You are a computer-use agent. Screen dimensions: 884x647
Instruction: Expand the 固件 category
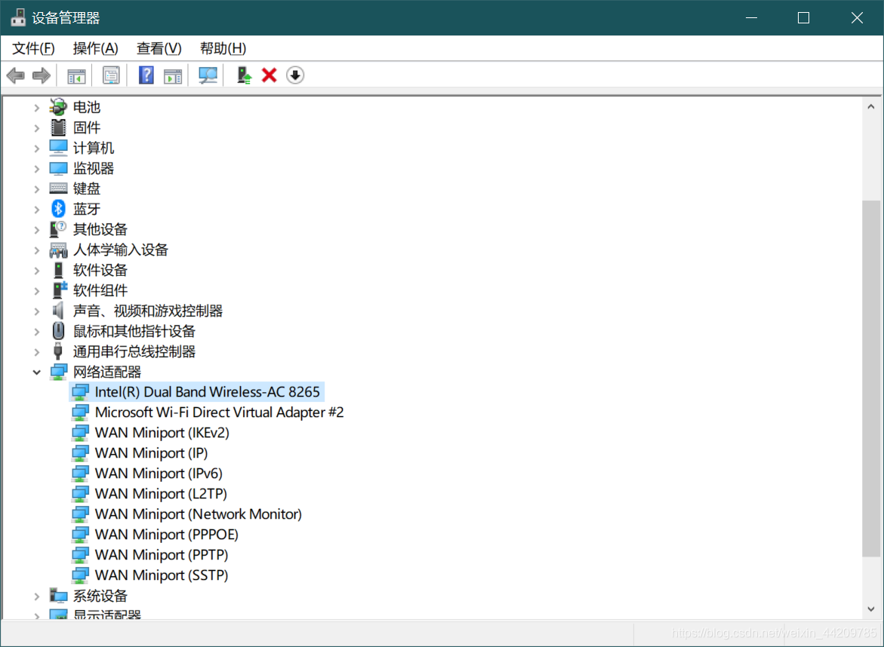tap(37, 128)
